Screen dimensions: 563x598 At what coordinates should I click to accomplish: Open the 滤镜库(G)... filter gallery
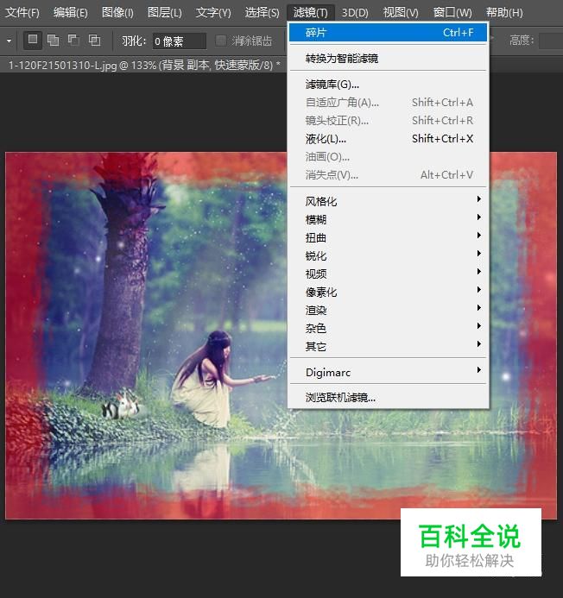coord(388,85)
